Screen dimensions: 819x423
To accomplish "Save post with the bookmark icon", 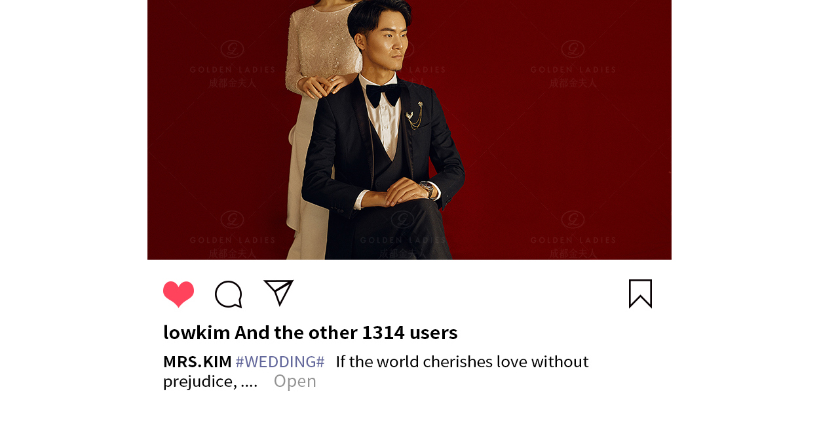I will (x=640, y=294).
